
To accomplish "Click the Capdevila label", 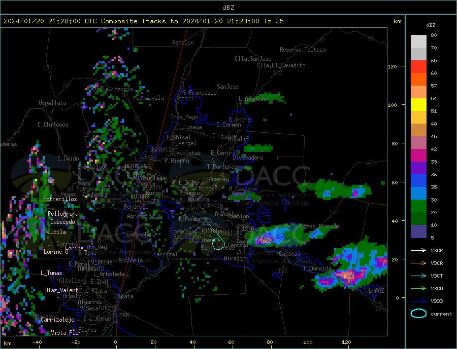I will pos(150,98).
